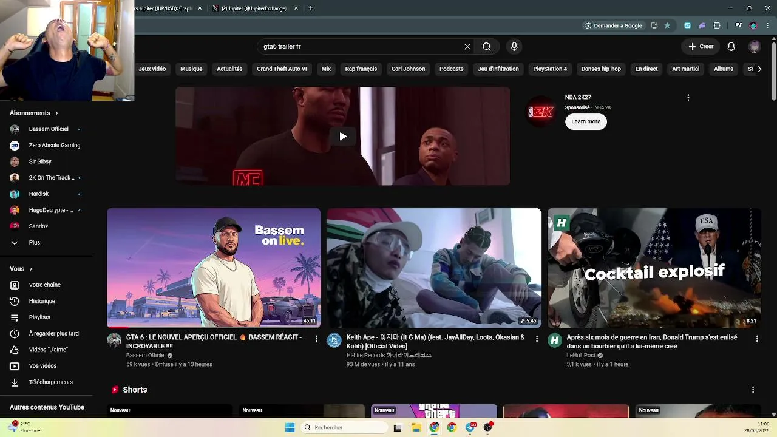Open the Windows Start menu

pyautogui.click(x=290, y=427)
